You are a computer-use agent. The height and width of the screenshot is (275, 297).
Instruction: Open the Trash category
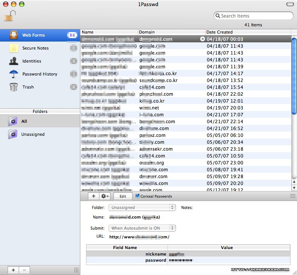(x=40, y=87)
